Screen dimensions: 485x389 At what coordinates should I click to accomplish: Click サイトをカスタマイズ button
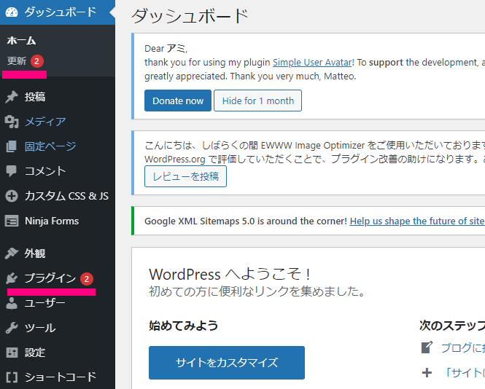[x=227, y=363]
